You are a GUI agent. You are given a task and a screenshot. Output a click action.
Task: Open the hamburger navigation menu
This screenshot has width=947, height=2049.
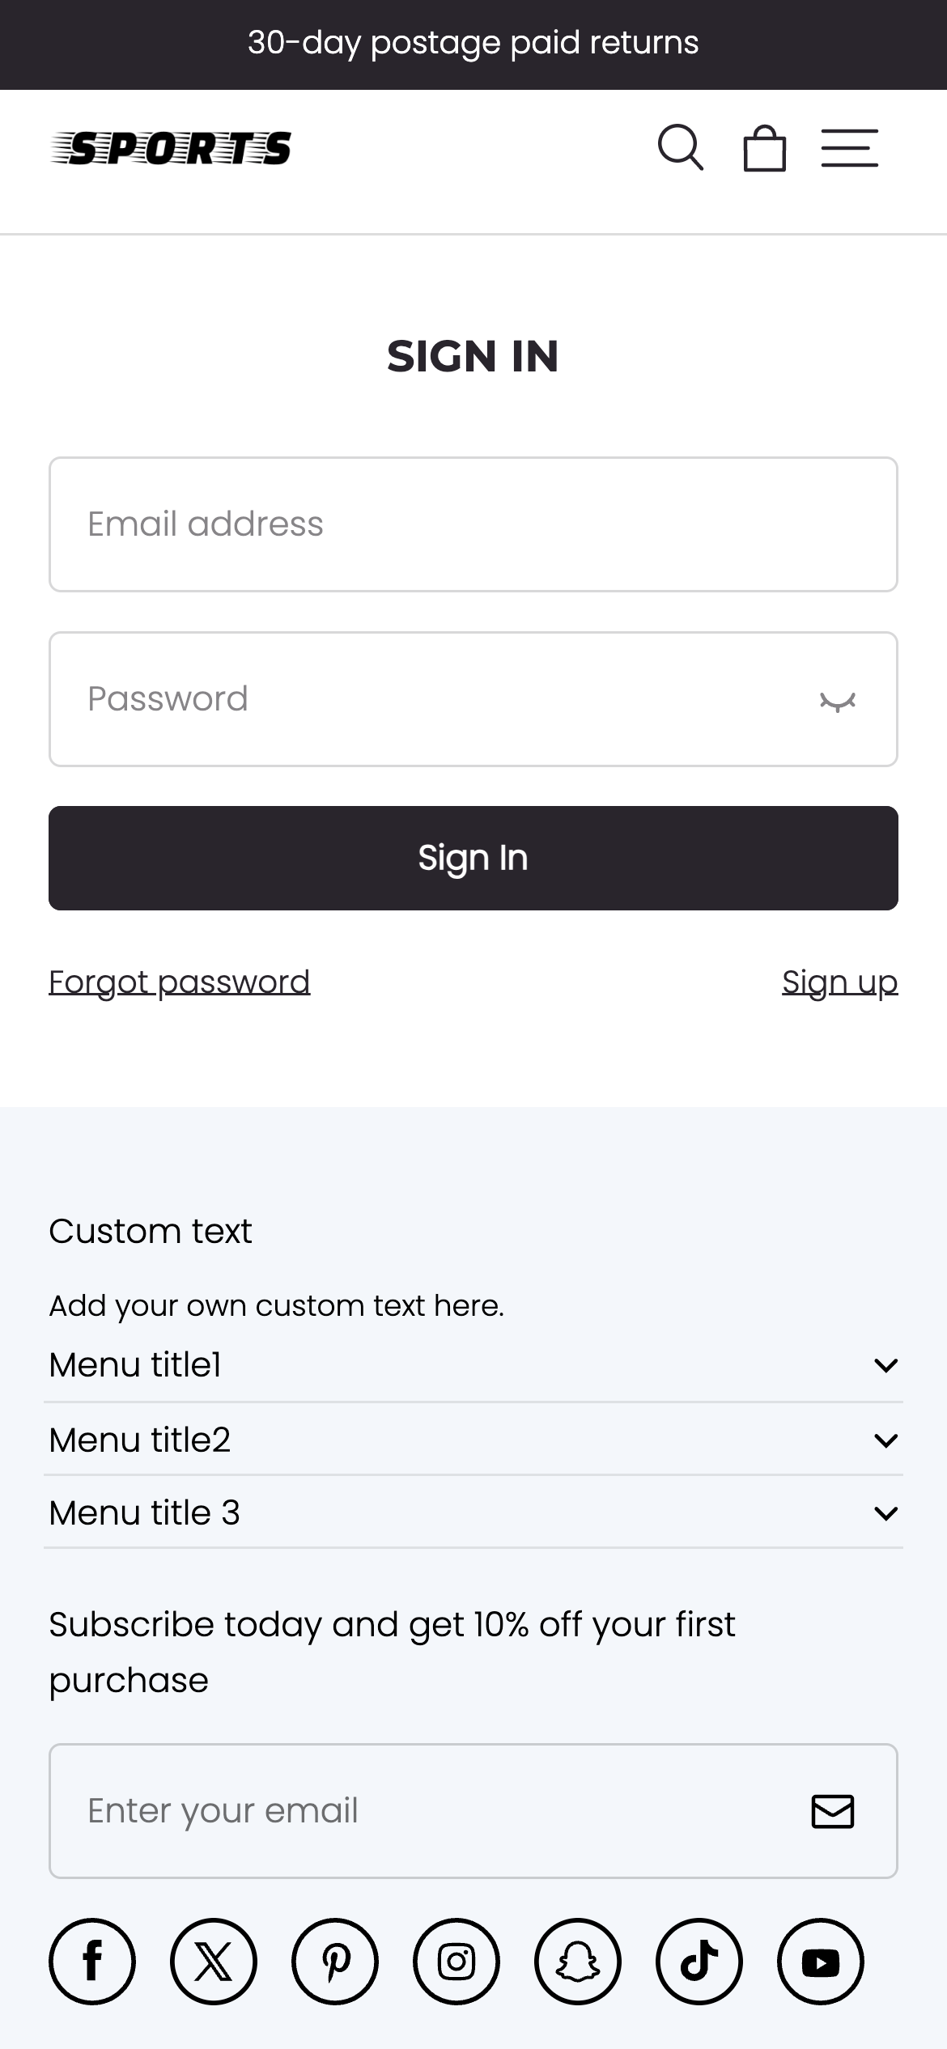[x=850, y=149]
